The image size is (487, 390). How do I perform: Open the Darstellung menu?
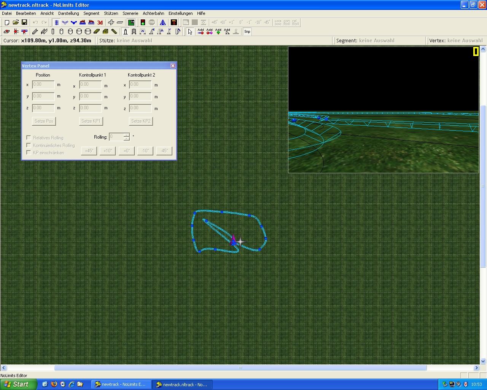pos(68,13)
